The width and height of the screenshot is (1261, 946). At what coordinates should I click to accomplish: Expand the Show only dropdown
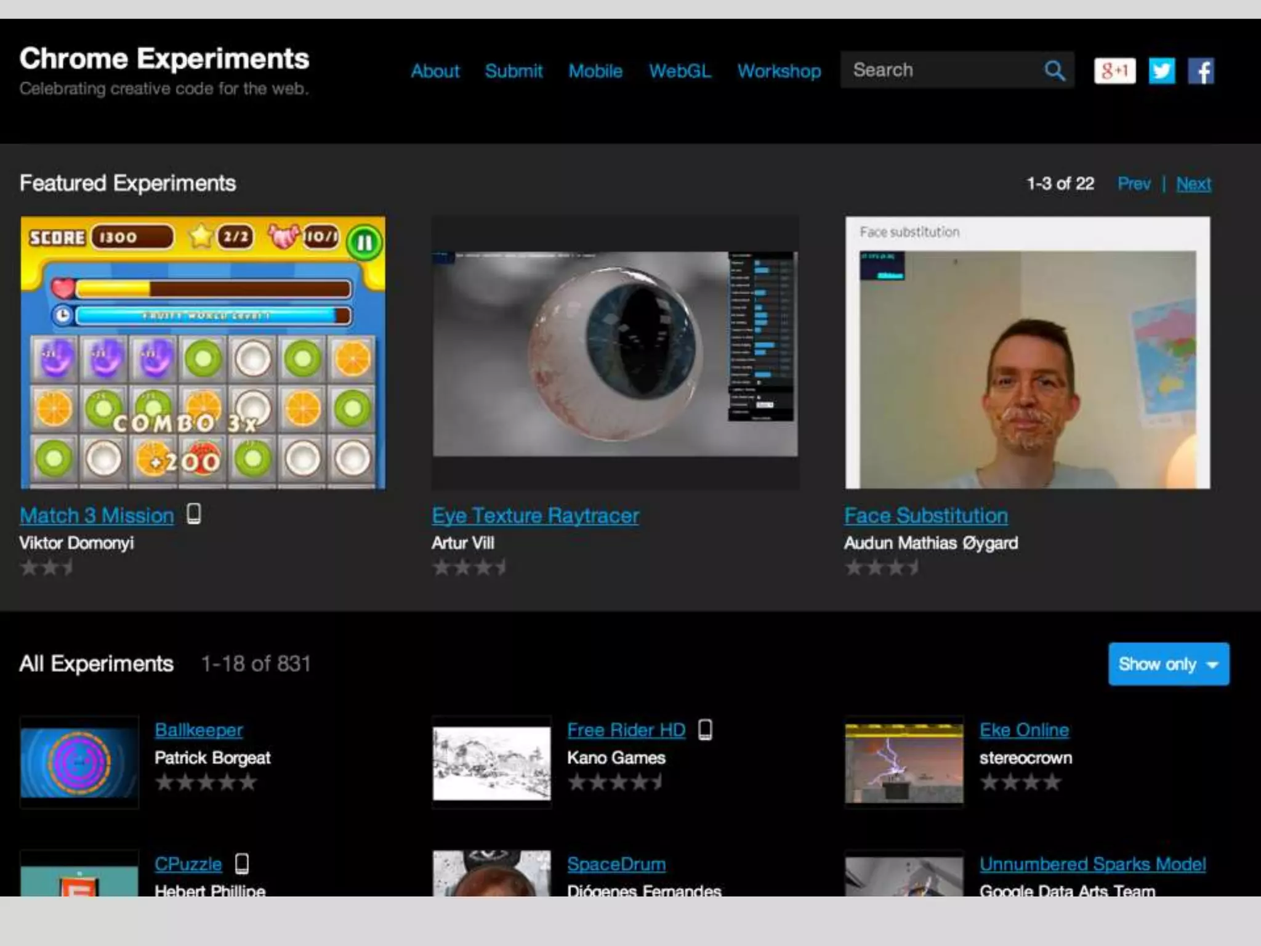click(1168, 664)
